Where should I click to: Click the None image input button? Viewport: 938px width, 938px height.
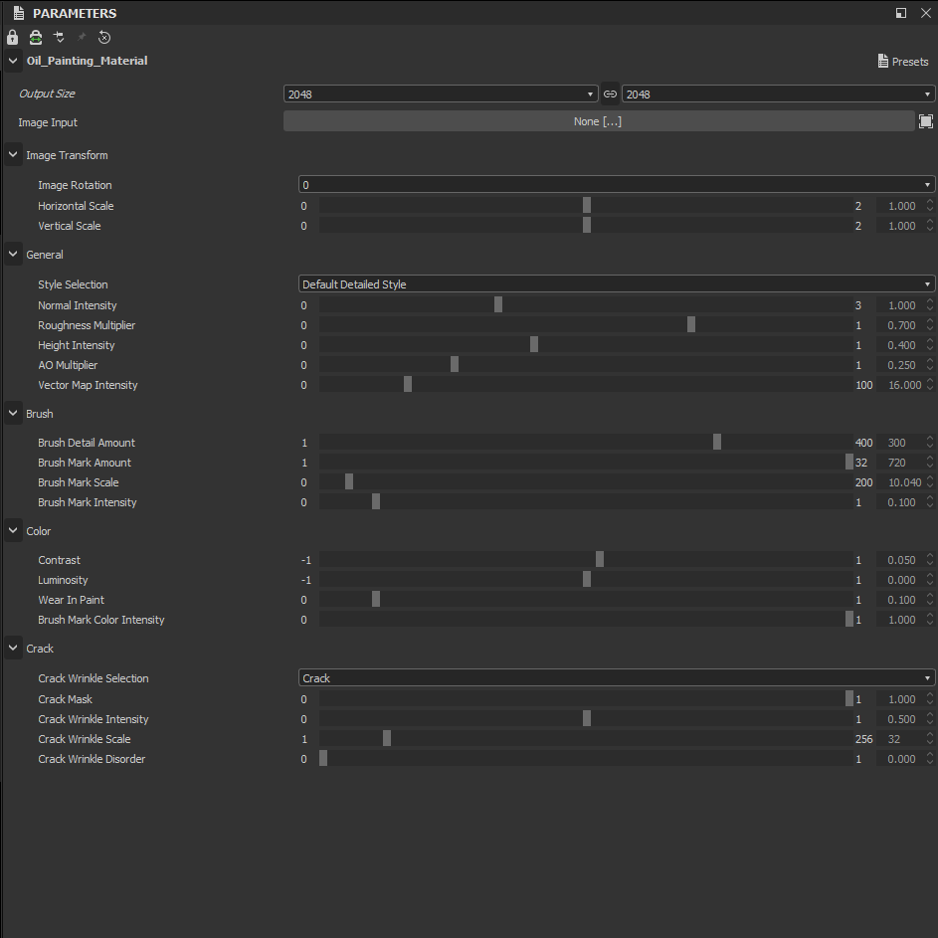(x=598, y=121)
